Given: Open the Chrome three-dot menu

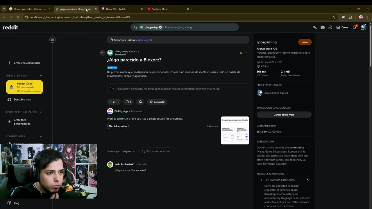Looking at the screenshot, I should point(368,17).
